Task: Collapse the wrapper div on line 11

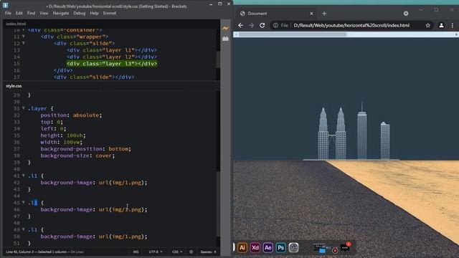Action: tap(24, 37)
